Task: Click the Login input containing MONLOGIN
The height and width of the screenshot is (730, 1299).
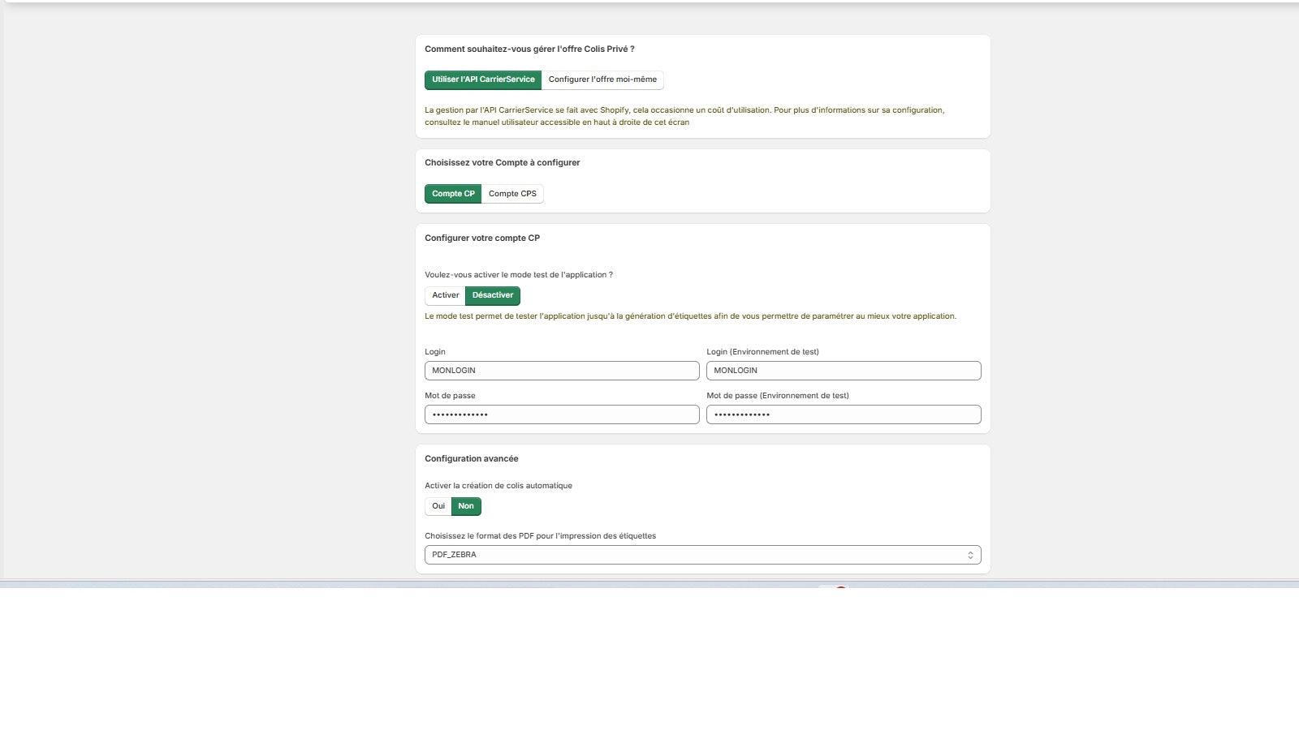Action: pos(562,370)
